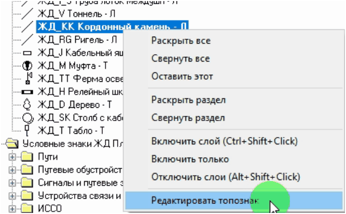Image resolution: width=346 pixels, height=214 pixels.
Task: Click the ЖД_T Табло symbol icon
Action: pyautogui.click(x=28, y=130)
